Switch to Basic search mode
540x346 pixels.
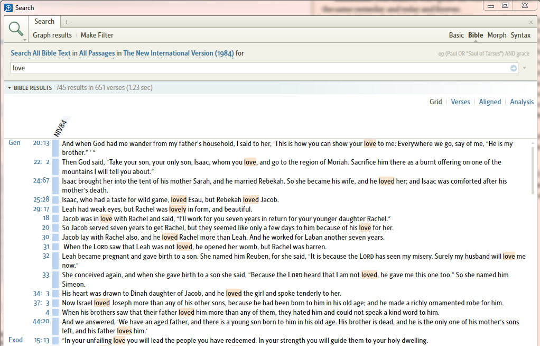click(x=457, y=35)
